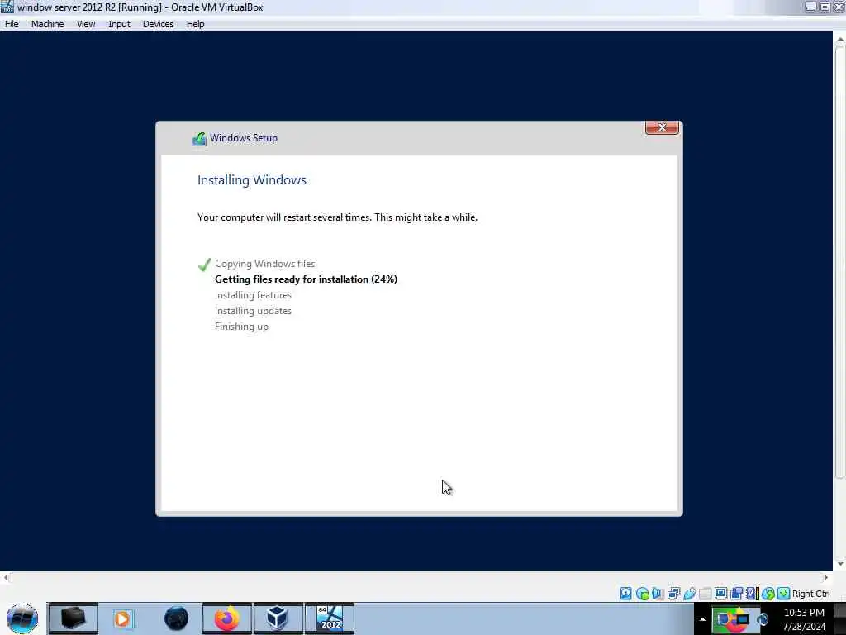The height and width of the screenshot is (635, 846).
Task: Click the colorful system tray icon
Action: (x=736, y=619)
